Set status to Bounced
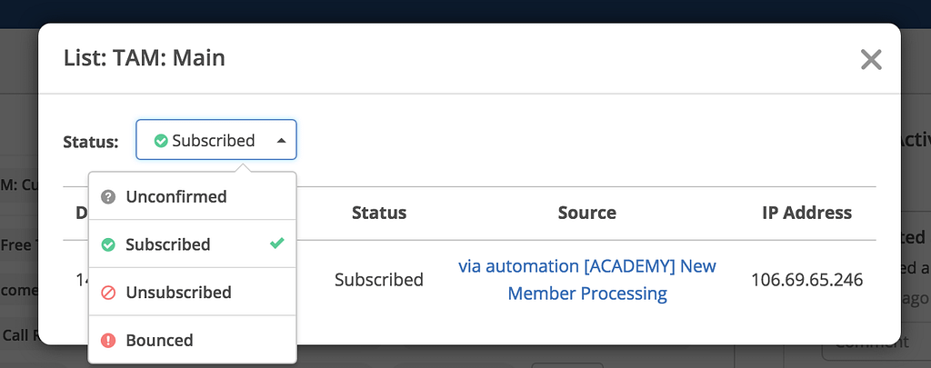Screen dimensions: 931x368 [193, 340]
